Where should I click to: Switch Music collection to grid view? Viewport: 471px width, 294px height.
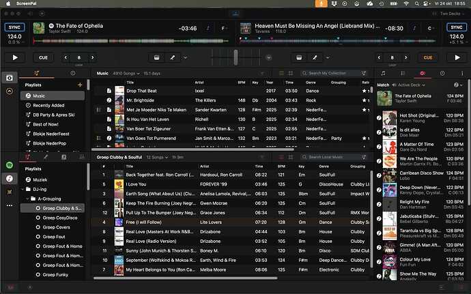point(291,73)
